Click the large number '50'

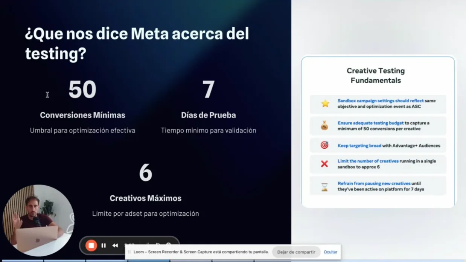82,90
